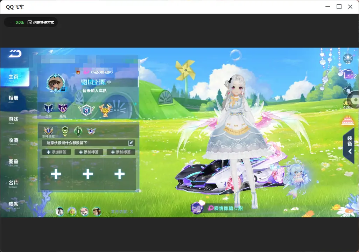359x252 pixels.
Task: Open the 主页 Home tab
Action: click(15, 78)
